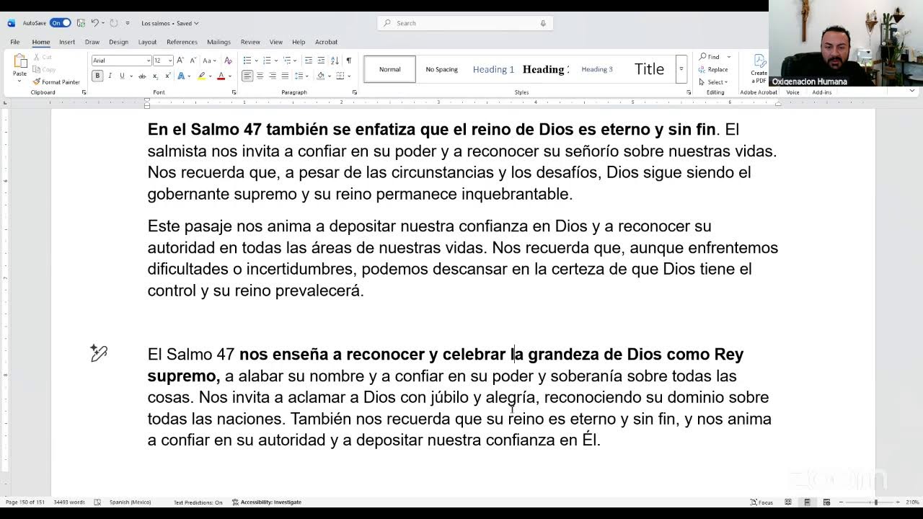The image size is (923, 519).
Task: Click 'Accessibility: Investigate' in status bar
Action: (x=267, y=502)
